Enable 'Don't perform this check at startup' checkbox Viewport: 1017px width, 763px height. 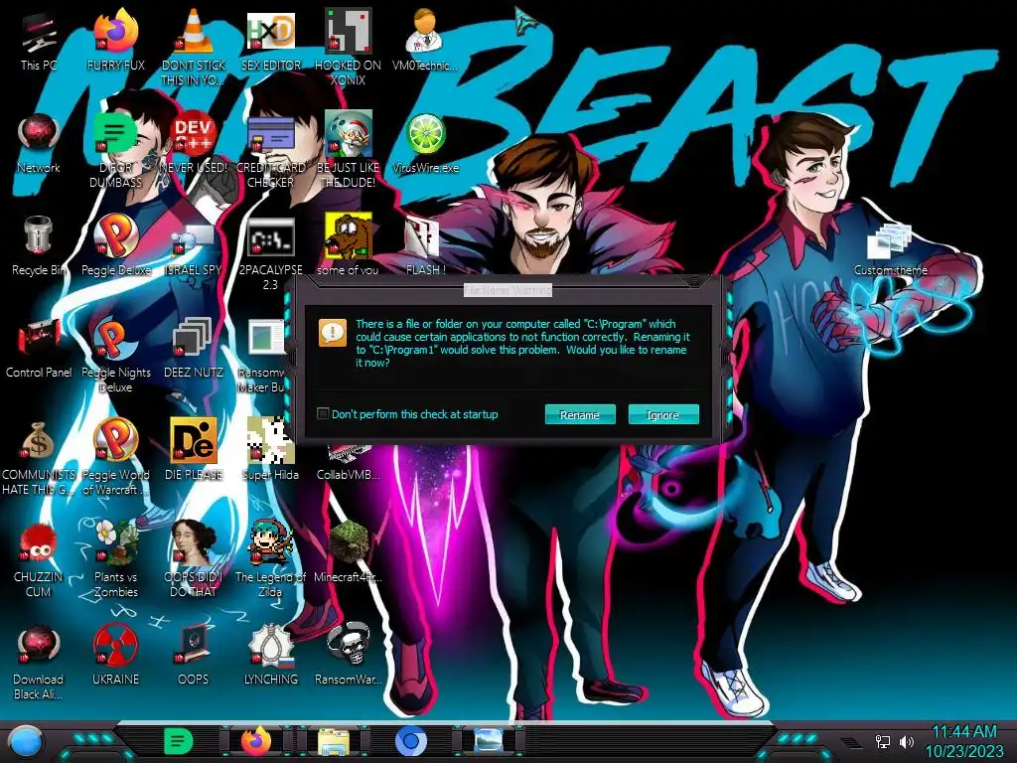(323, 413)
